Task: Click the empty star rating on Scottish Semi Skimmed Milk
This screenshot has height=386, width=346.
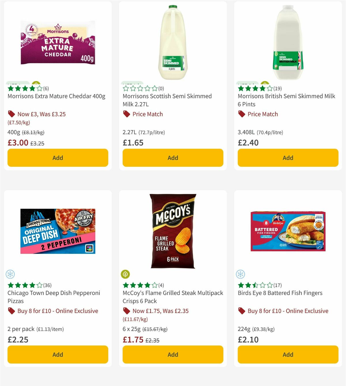Action: (140, 89)
